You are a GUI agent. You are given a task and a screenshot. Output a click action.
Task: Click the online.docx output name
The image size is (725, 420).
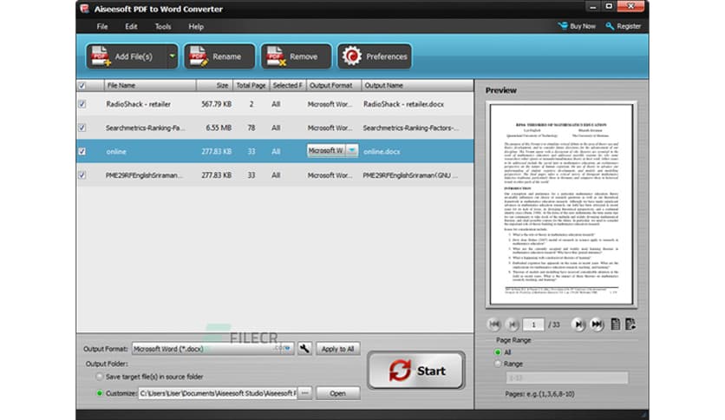coord(382,151)
